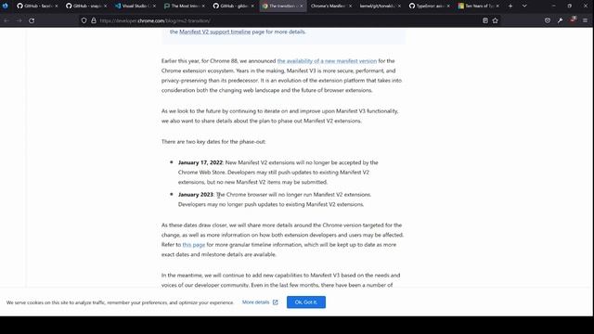Click the cookie notice text

coord(120,302)
